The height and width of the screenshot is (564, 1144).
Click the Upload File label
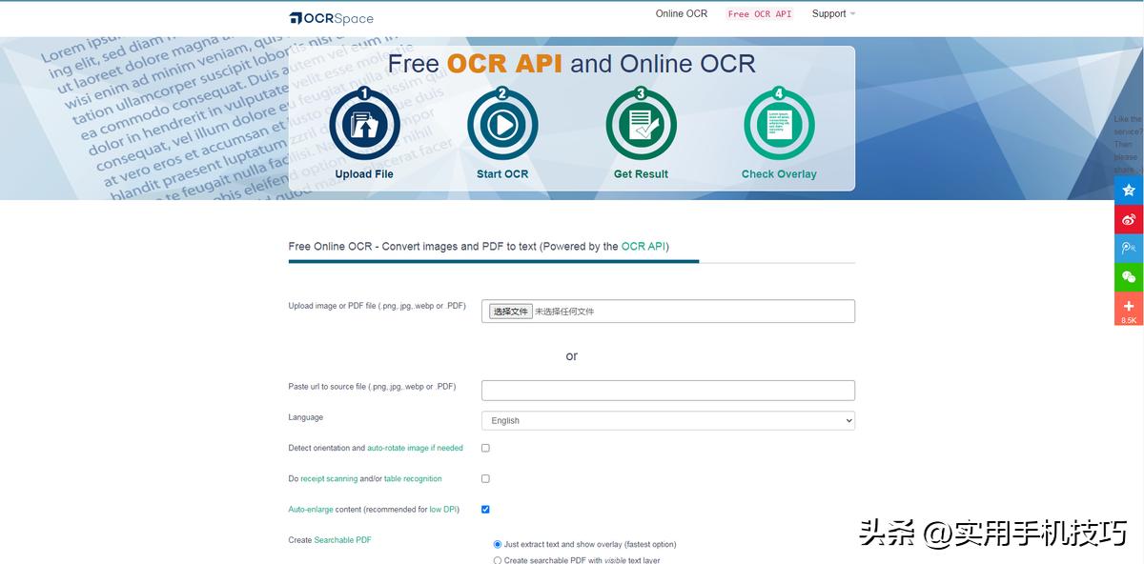click(364, 174)
